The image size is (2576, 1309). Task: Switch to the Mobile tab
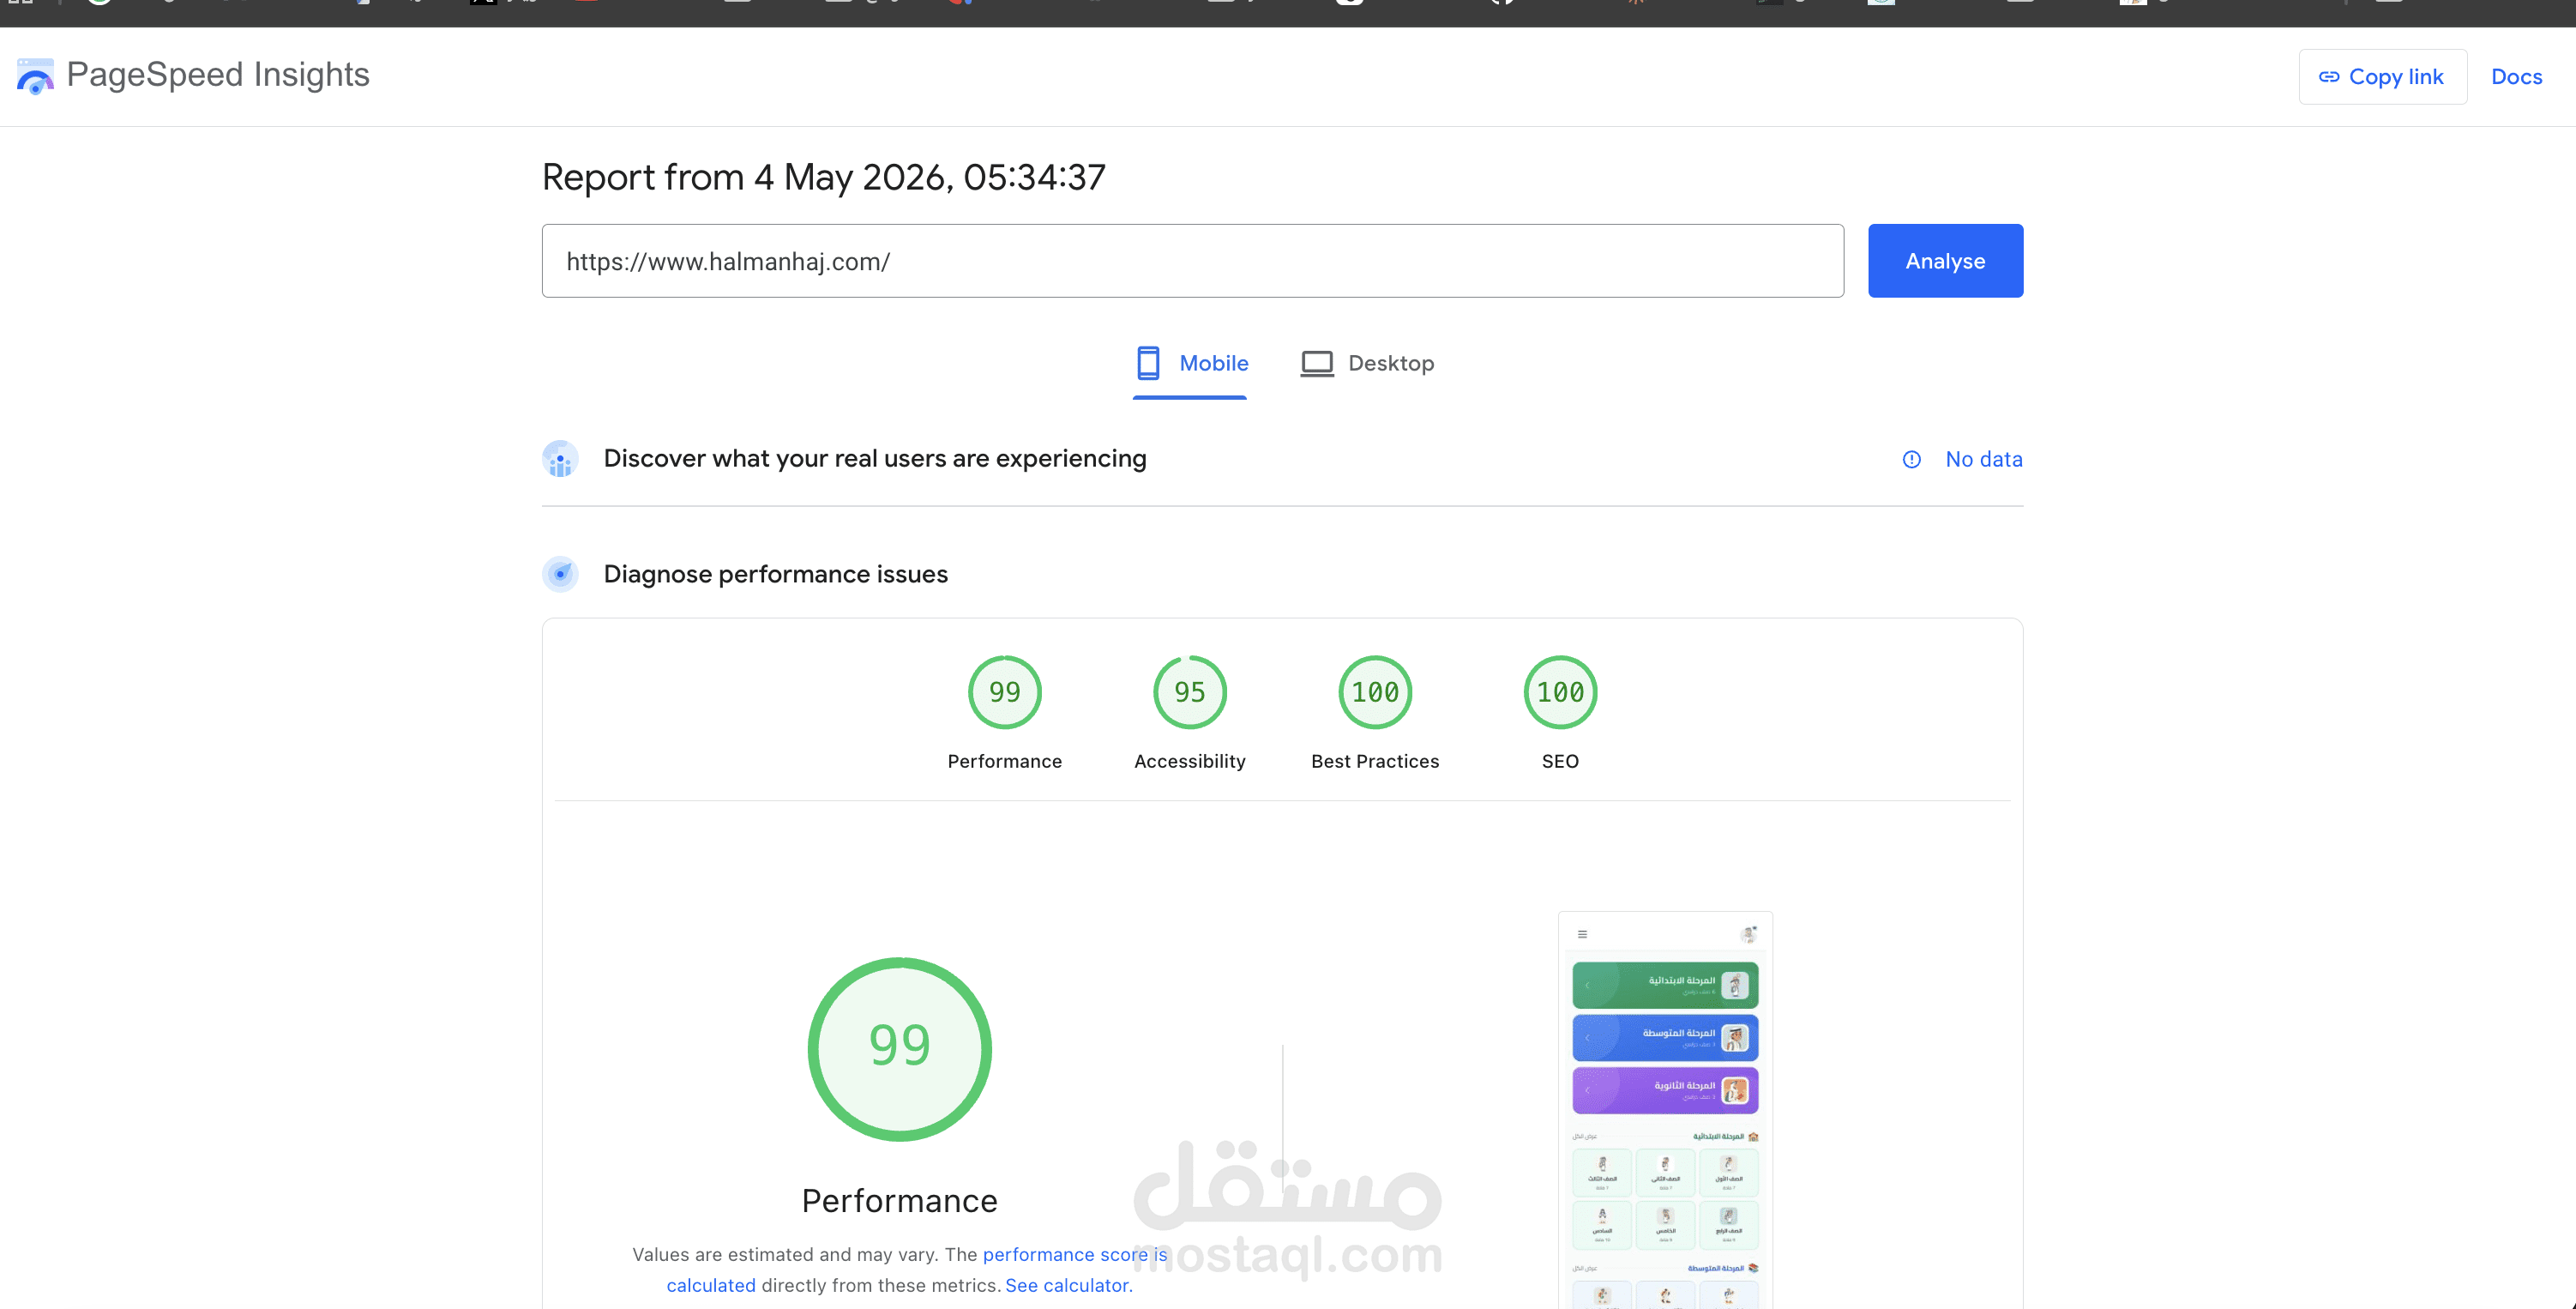[x=1190, y=364]
